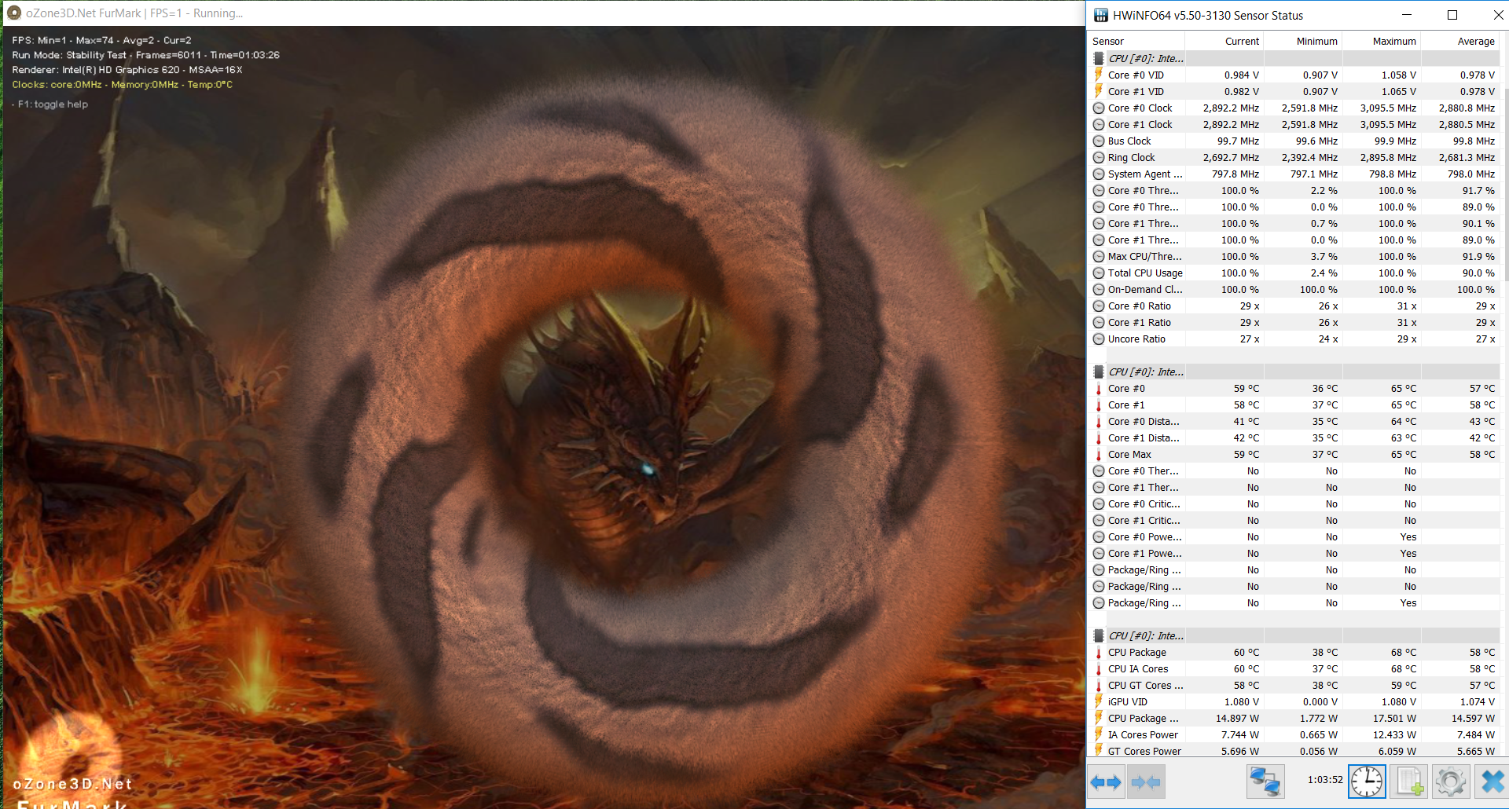1509x809 pixels.
Task: Select the Core #0 Powe... row label
Action: (1144, 536)
